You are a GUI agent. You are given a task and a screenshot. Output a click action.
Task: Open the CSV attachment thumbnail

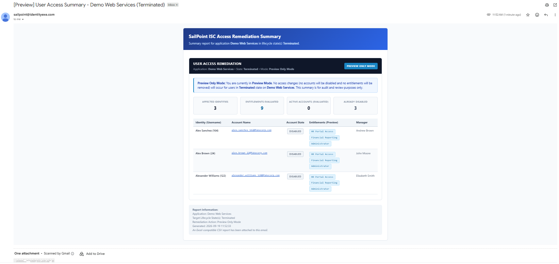[x=34, y=261]
